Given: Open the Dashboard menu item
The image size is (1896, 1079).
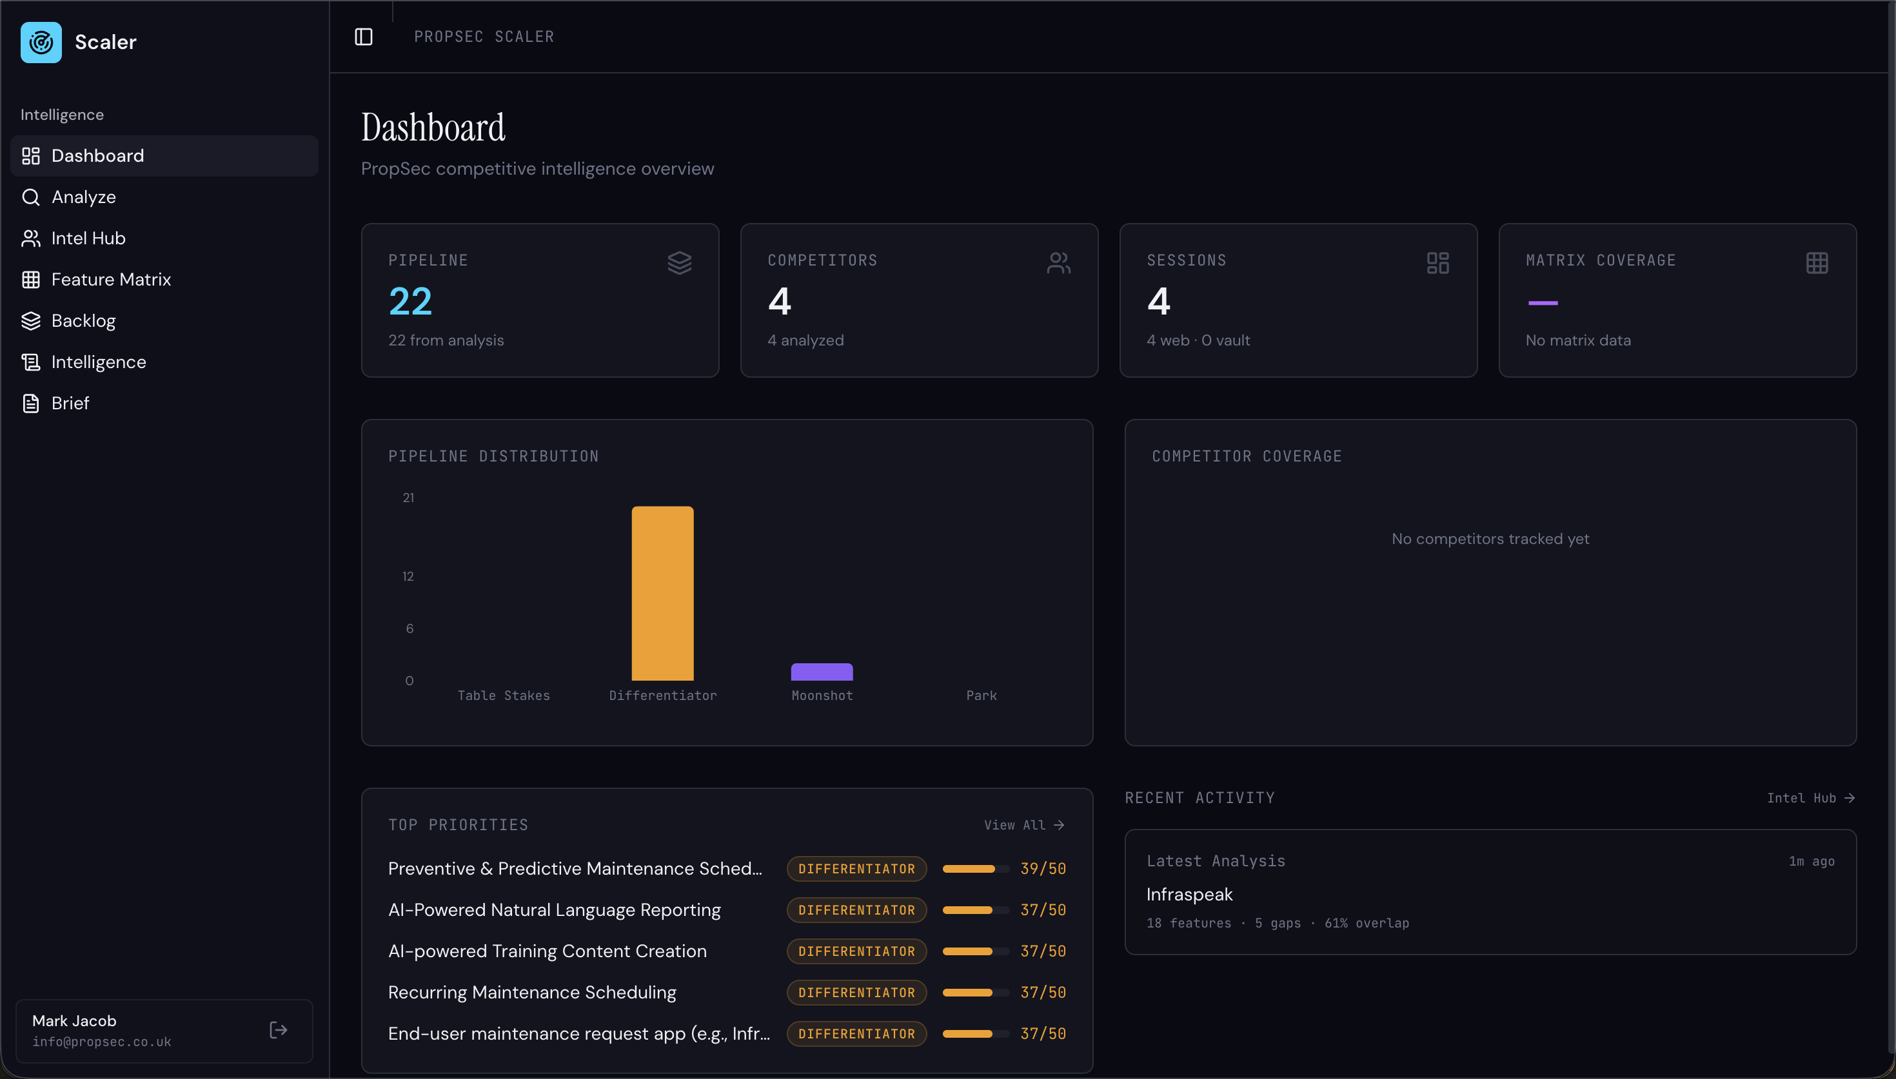Looking at the screenshot, I should (x=164, y=155).
